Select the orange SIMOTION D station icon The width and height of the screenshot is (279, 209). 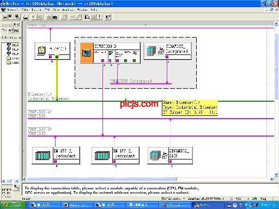pos(87,53)
